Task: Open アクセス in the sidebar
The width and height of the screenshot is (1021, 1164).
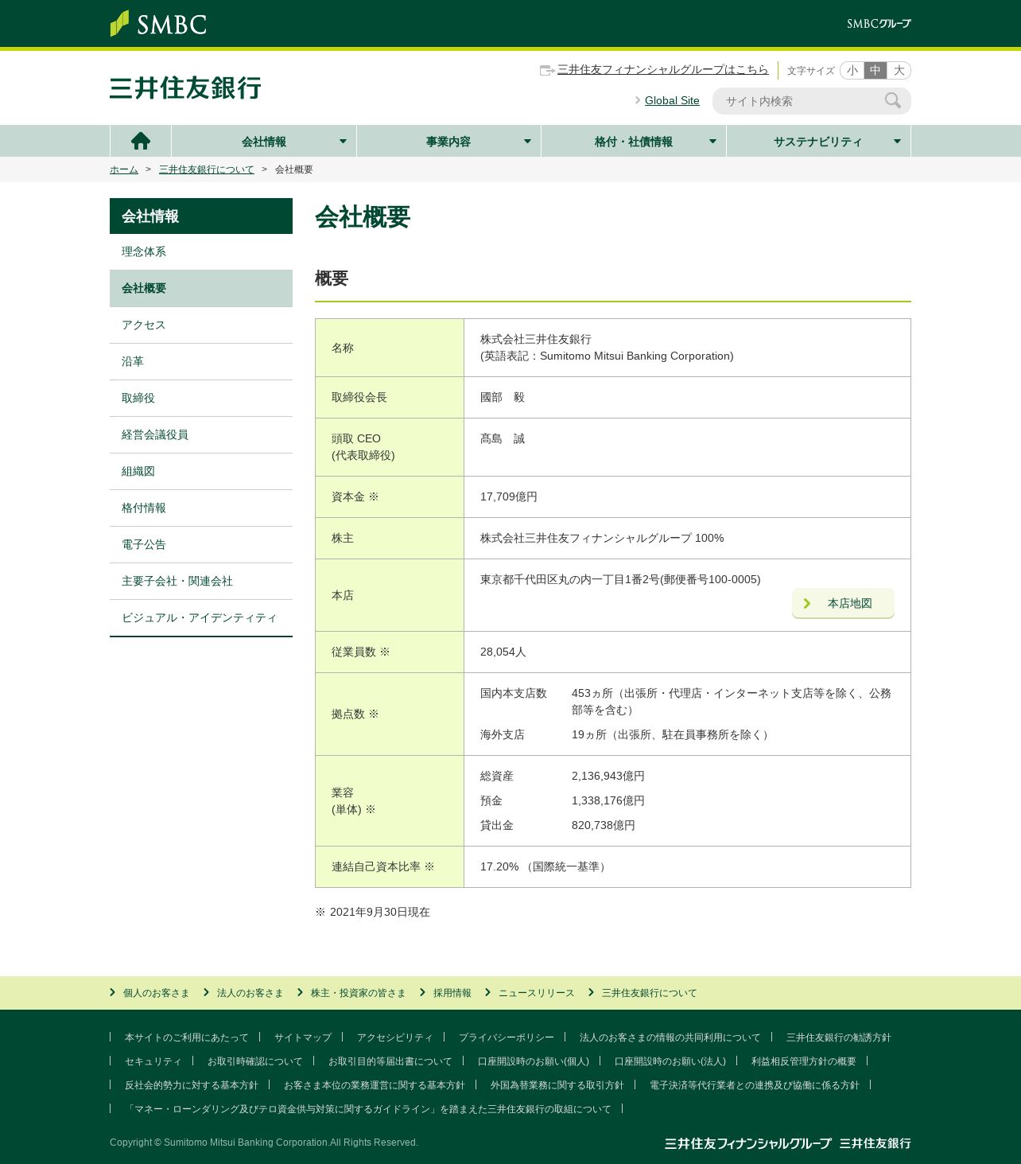Action: tap(201, 325)
